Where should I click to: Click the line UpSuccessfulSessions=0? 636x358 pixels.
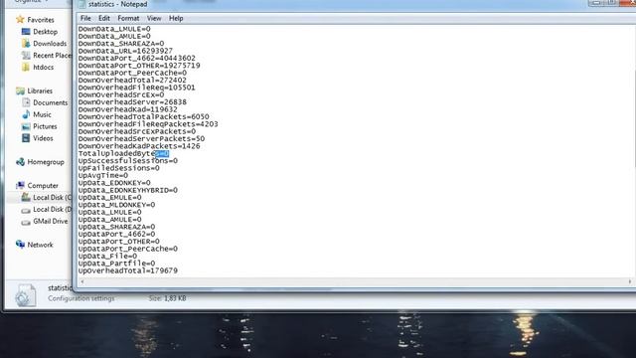pyautogui.click(x=128, y=161)
